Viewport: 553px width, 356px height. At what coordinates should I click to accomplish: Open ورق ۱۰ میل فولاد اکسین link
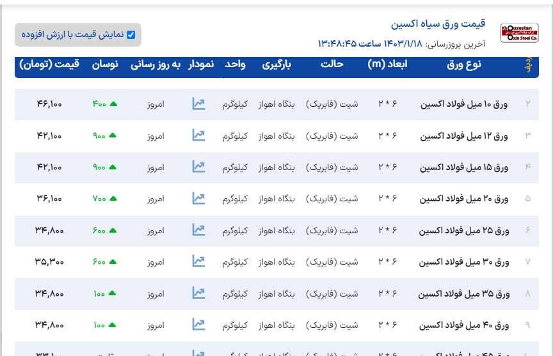tap(464, 104)
